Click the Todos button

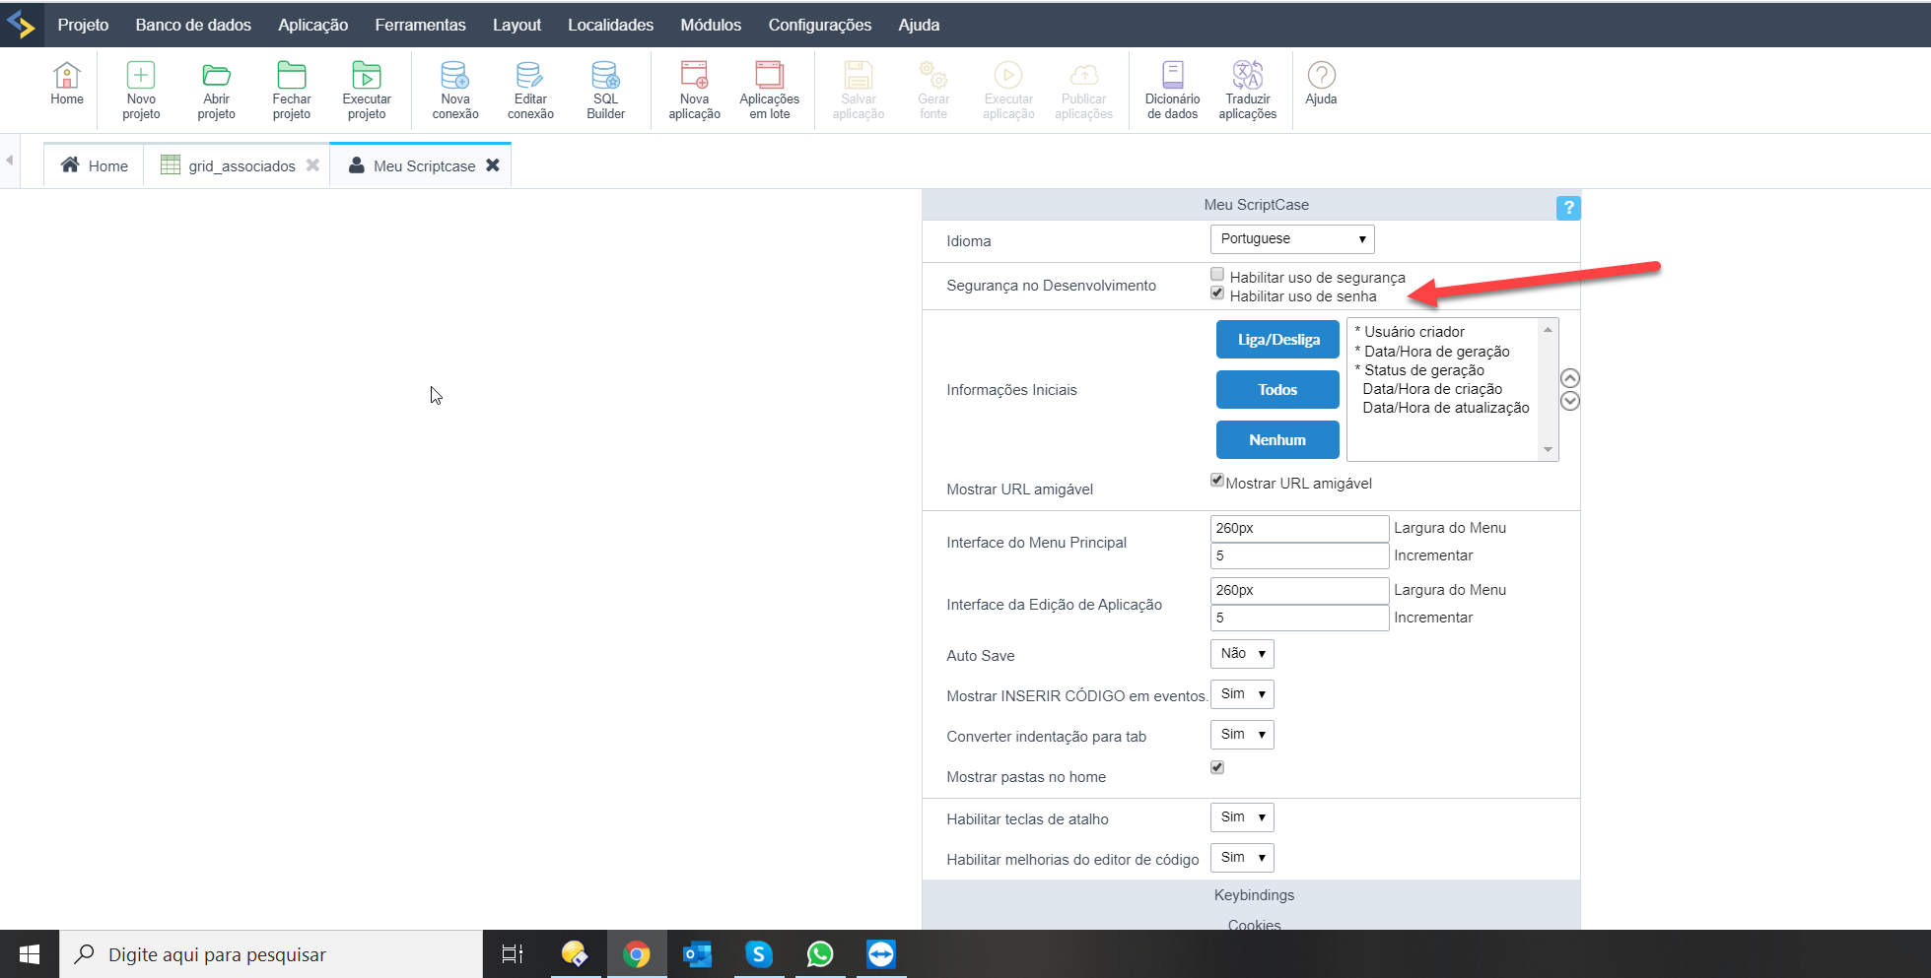(x=1277, y=389)
